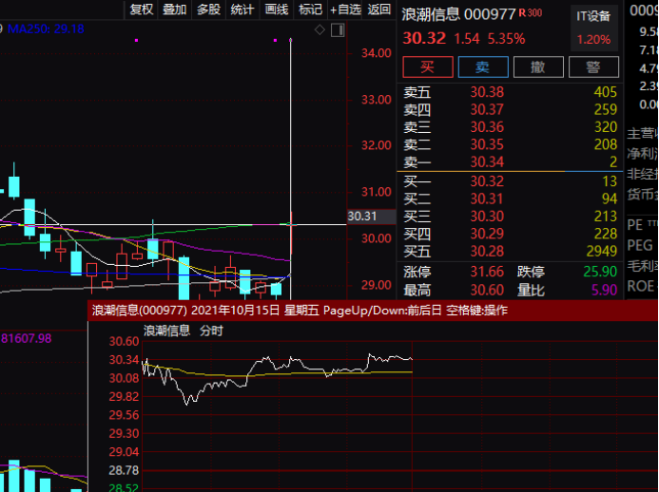The width and height of the screenshot is (659, 492).
Task: Add stock via +自选 button
Action: [x=345, y=9]
